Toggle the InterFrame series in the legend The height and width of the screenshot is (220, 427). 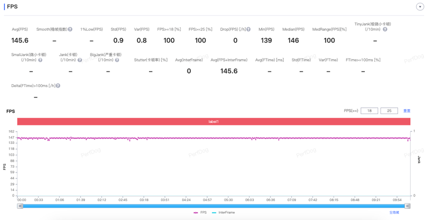click(x=223, y=213)
